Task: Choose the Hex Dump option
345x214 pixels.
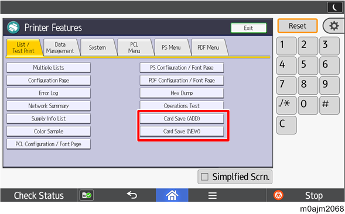Action: [x=182, y=93]
